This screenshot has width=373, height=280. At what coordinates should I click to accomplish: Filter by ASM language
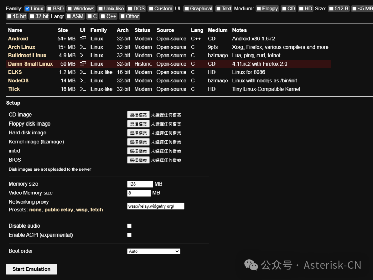[x=69, y=17]
